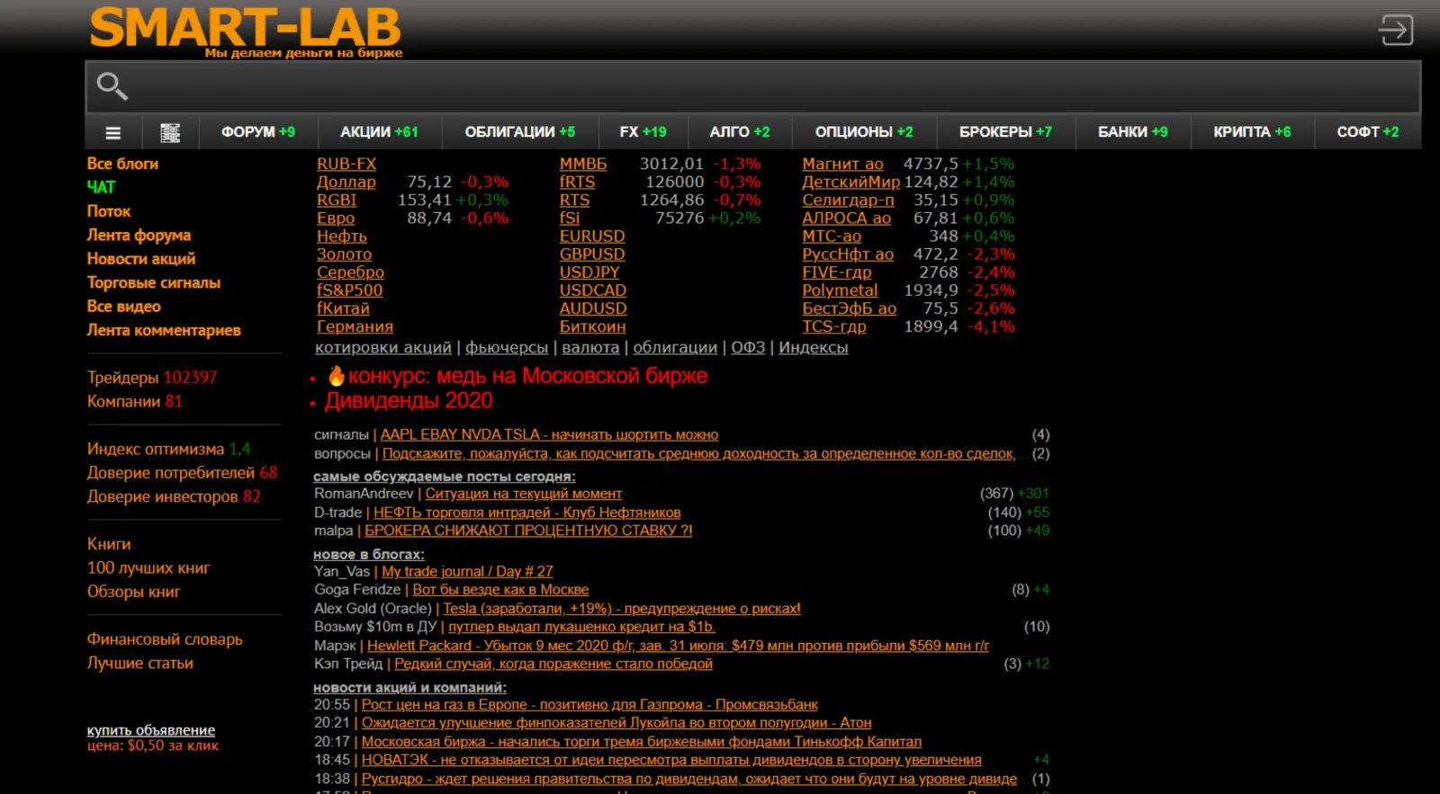Open the БАНКИ menu tab

click(x=1132, y=132)
